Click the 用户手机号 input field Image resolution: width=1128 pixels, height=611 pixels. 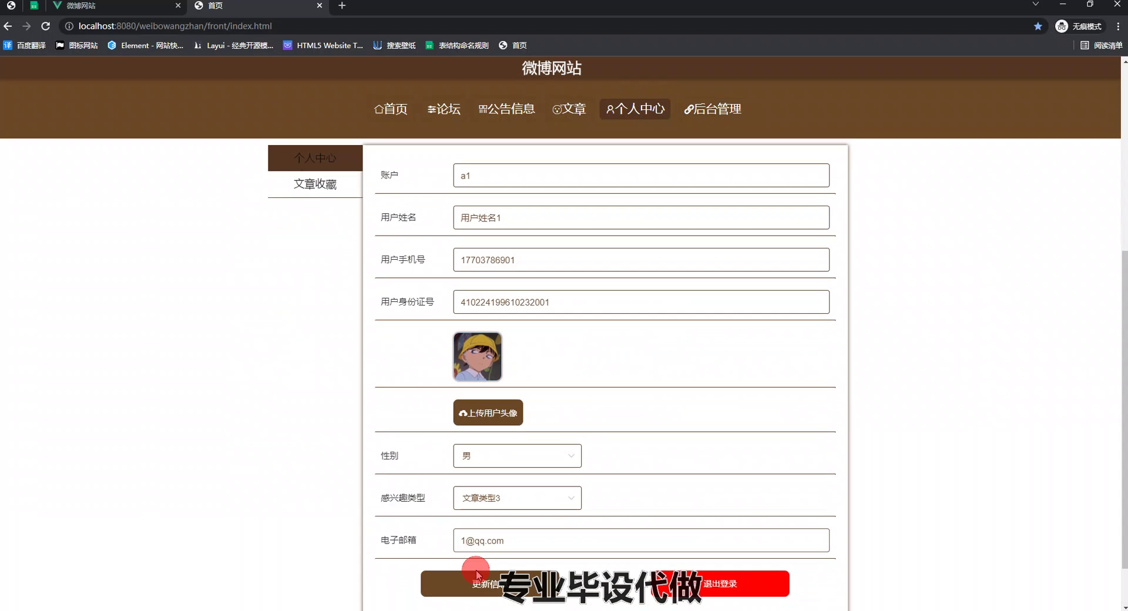point(641,260)
